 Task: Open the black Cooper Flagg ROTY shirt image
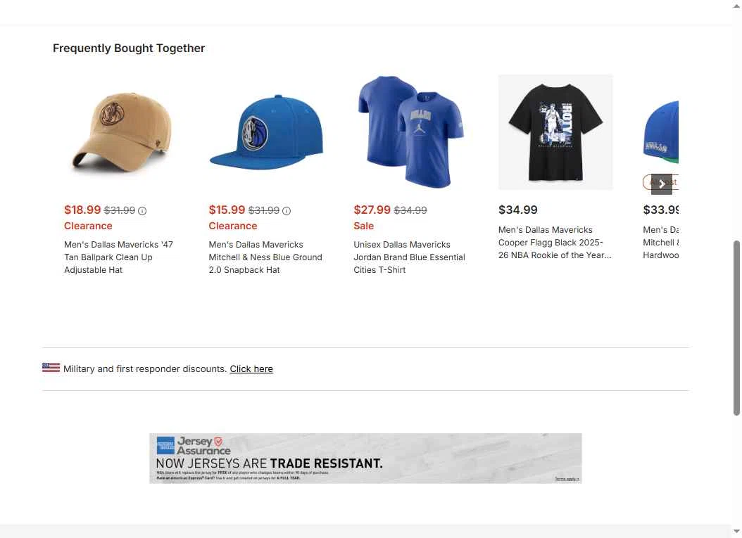[555, 132]
